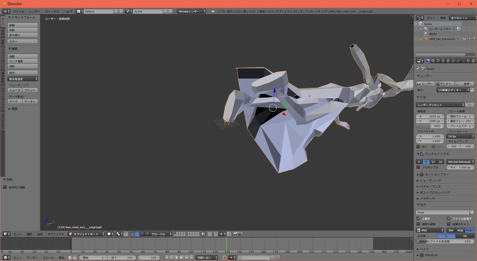
Task: Click the Constraints chain link tab icon
Action: click(x=453, y=61)
